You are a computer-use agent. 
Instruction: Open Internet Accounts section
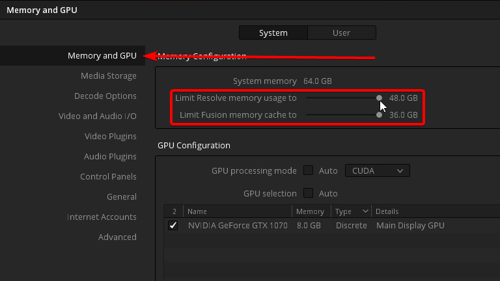[x=102, y=217]
